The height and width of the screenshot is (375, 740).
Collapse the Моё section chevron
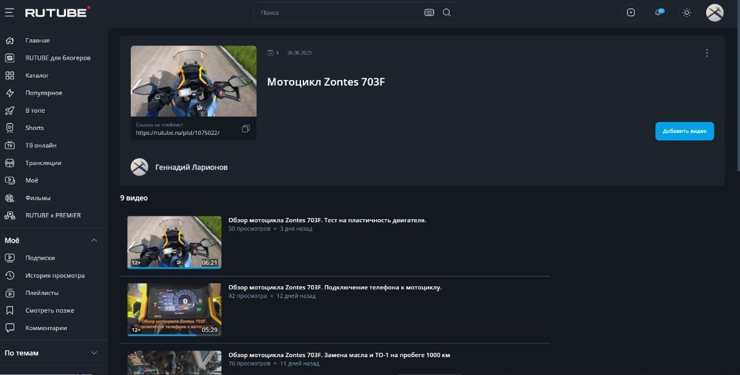94,240
